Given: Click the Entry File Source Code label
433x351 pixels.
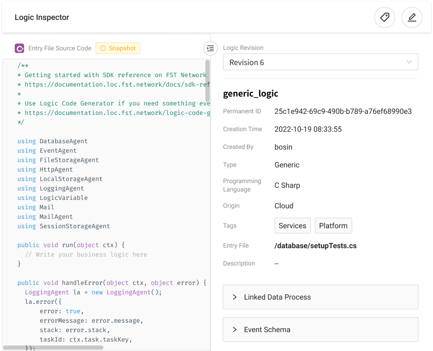Looking at the screenshot, I should pyautogui.click(x=60, y=48).
